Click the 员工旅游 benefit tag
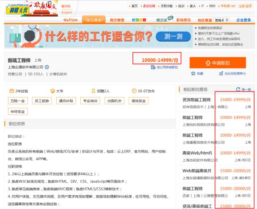This screenshot has width=257, height=209. click(42, 101)
